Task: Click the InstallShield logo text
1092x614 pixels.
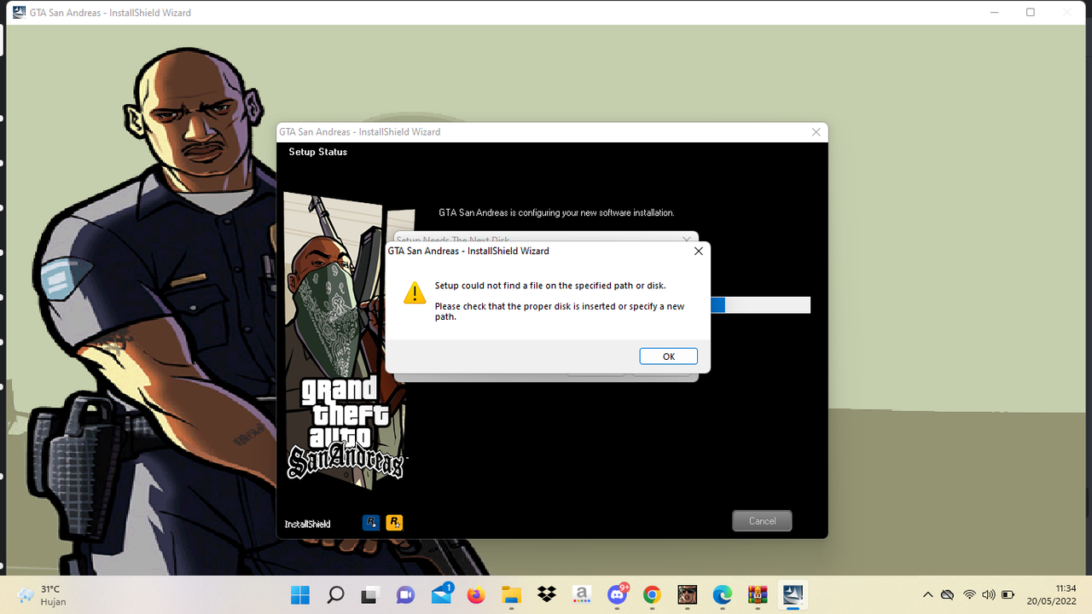Action: click(307, 524)
